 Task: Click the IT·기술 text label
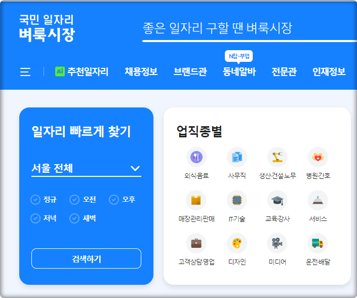[237, 219]
